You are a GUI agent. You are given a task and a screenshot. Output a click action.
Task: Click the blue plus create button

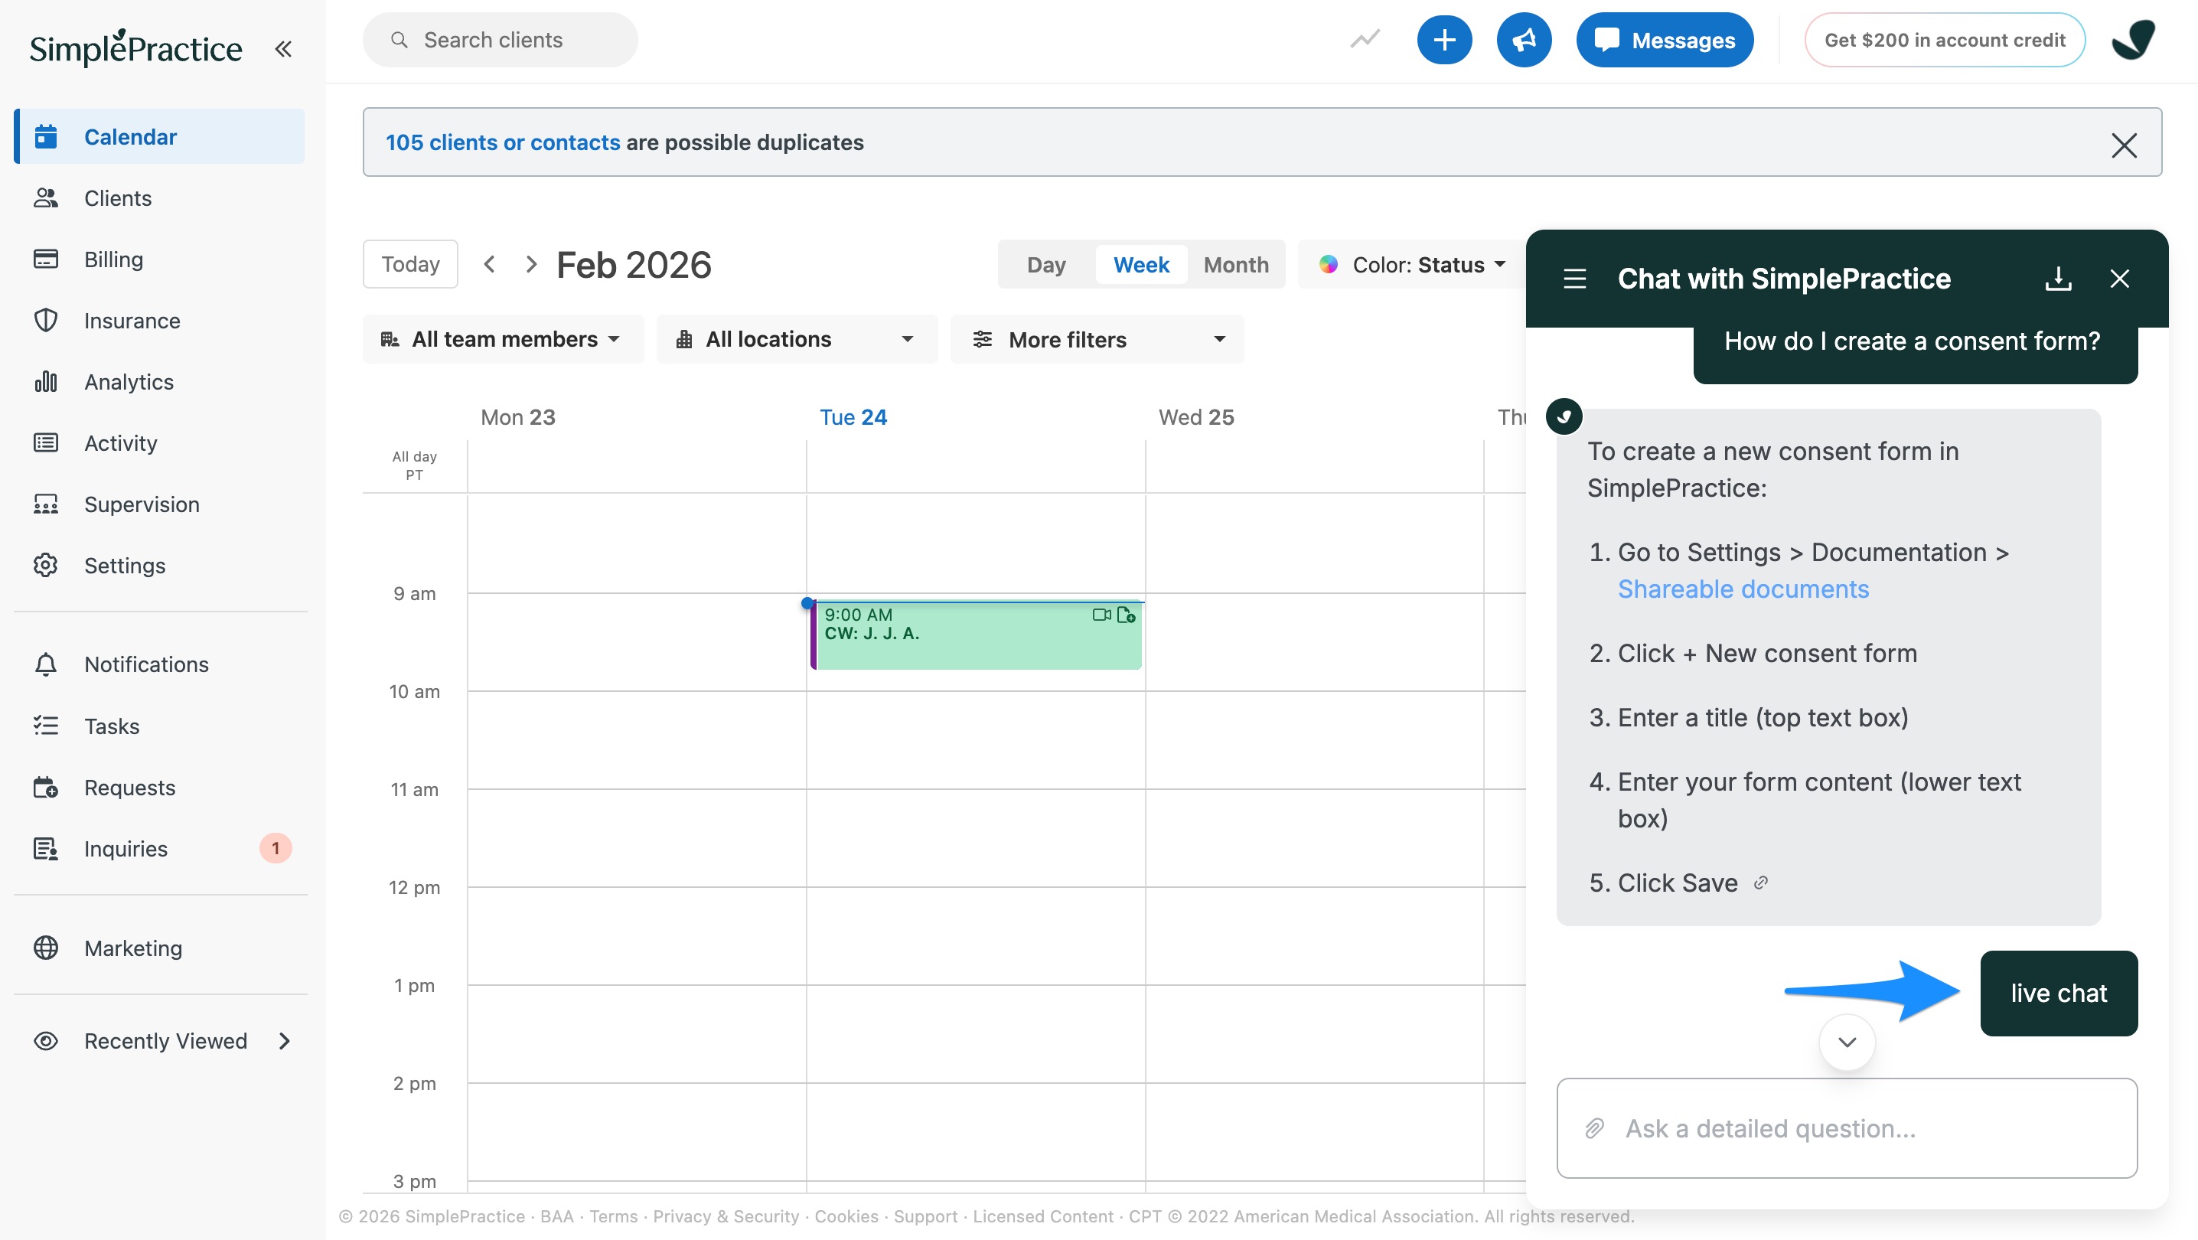1443,39
